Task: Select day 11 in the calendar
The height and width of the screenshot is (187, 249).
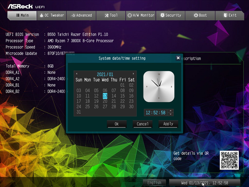Action: pyautogui.click(x=87, y=96)
